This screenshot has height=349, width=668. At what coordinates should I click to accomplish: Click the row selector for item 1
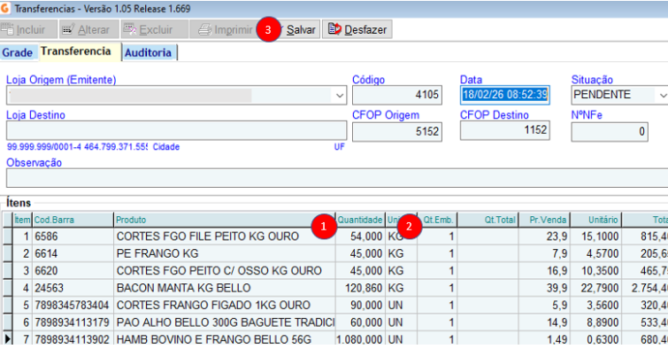pyautogui.click(x=7, y=237)
